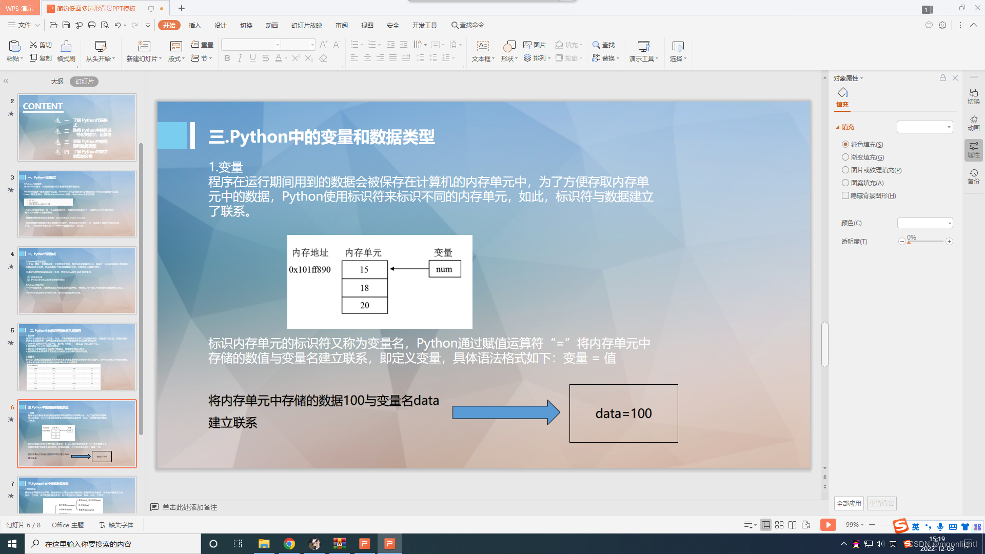This screenshot has height=554, width=985.
Task: Click the Apply to All (全部应用) button
Action: 849,503
